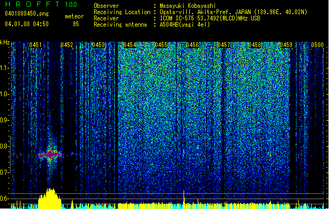Click the Receiving Location label
The height and width of the screenshot is (209, 329).
[x=122, y=12]
